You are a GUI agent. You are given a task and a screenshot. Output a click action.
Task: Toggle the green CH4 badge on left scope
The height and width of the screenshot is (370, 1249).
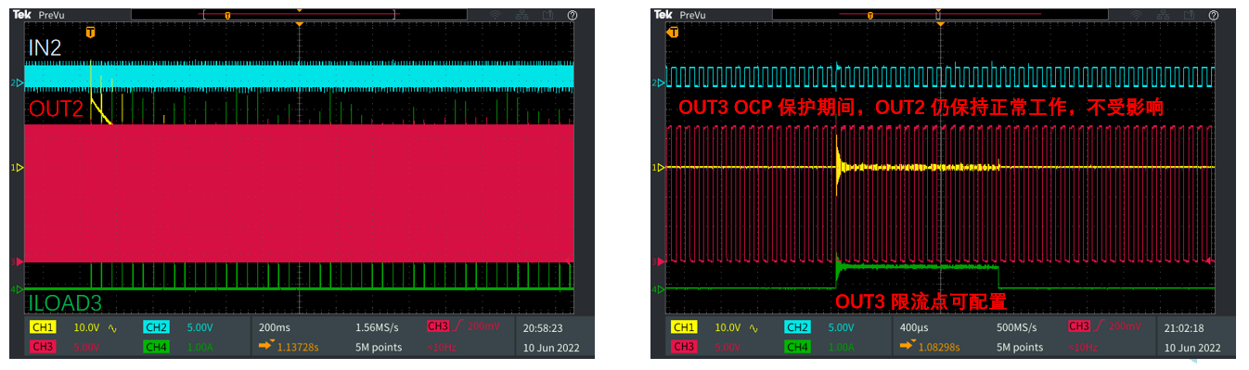156,346
